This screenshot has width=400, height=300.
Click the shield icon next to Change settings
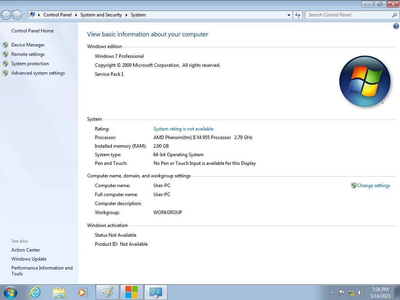click(354, 186)
